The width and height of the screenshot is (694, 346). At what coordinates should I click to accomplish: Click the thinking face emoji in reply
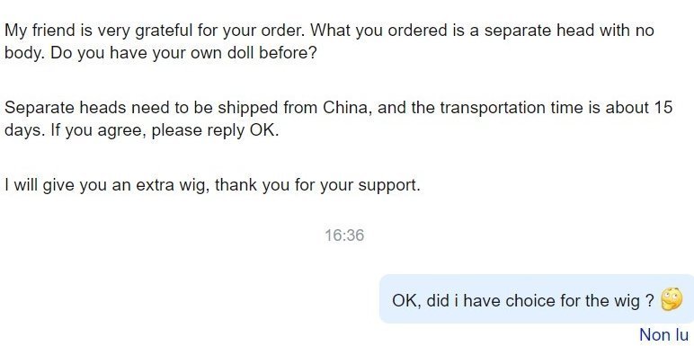pos(672,299)
